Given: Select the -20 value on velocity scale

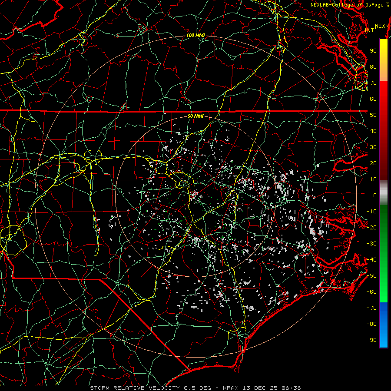Looking at the screenshot, I should [371, 227].
